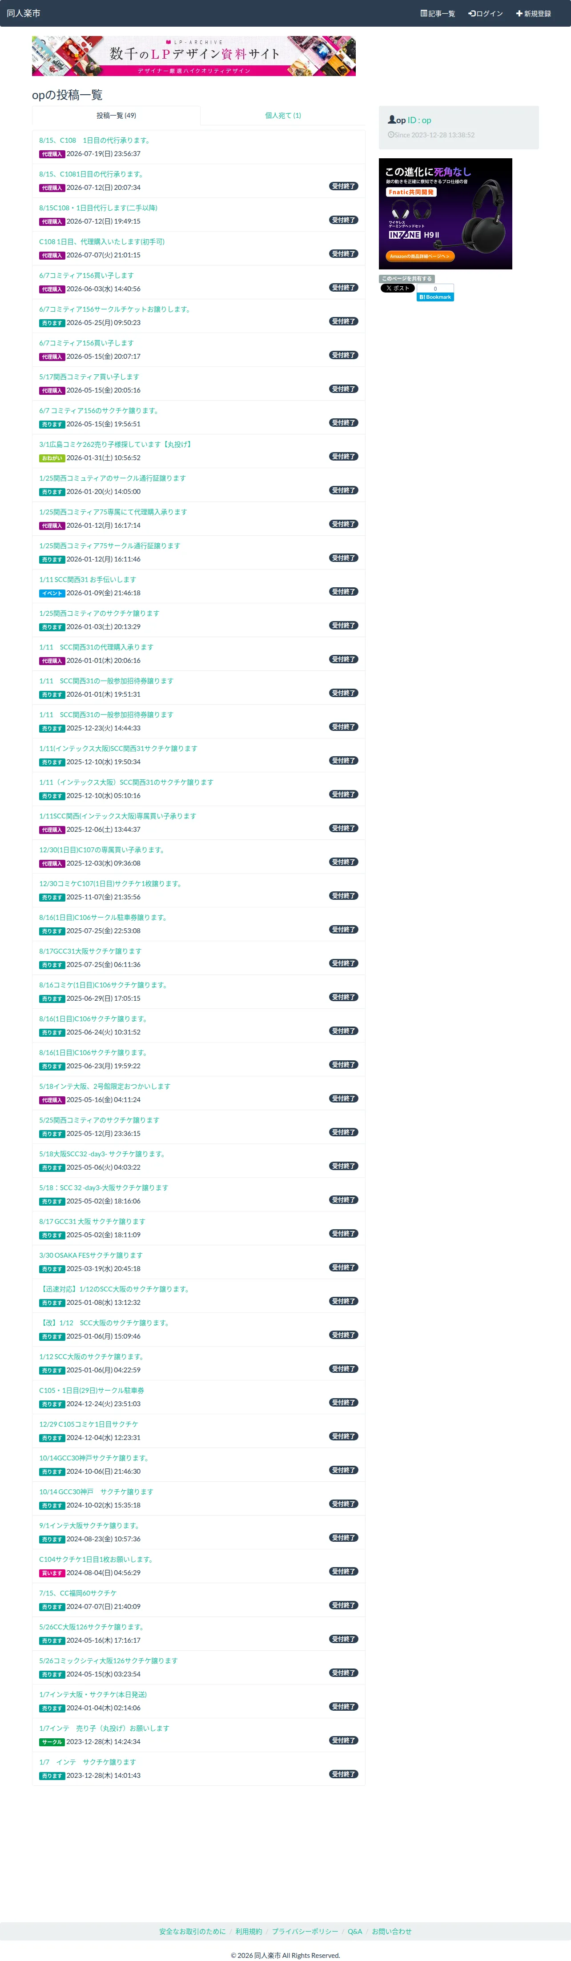The image size is (571, 1961).
Task: Open the LP Archive banner advertisement
Action: pos(193,56)
